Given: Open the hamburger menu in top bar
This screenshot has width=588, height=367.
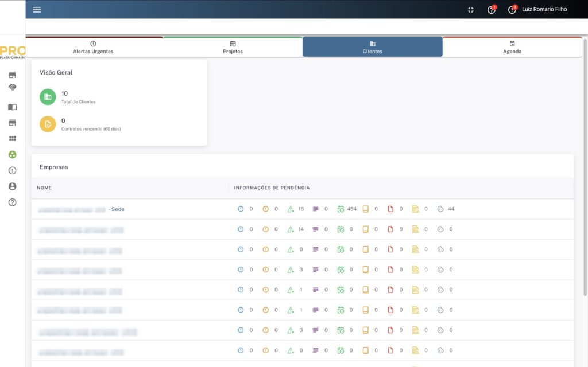Looking at the screenshot, I should pyautogui.click(x=37, y=9).
